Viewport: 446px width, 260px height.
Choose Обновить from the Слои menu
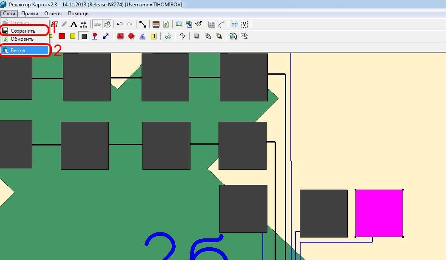coord(25,39)
